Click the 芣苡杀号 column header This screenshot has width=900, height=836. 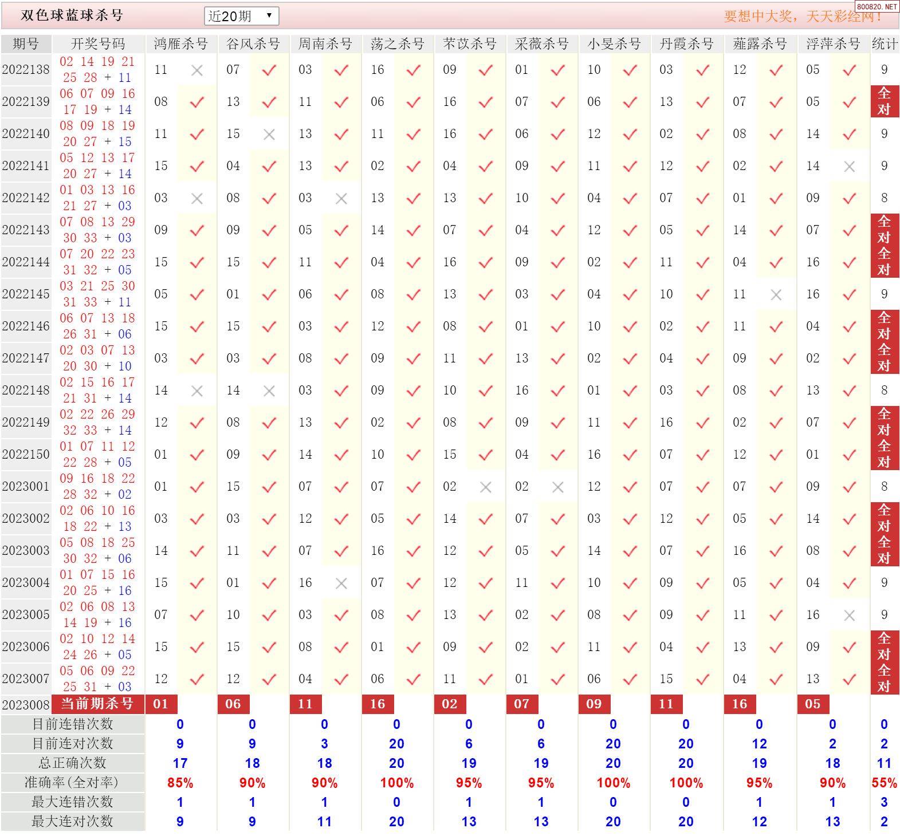(469, 44)
